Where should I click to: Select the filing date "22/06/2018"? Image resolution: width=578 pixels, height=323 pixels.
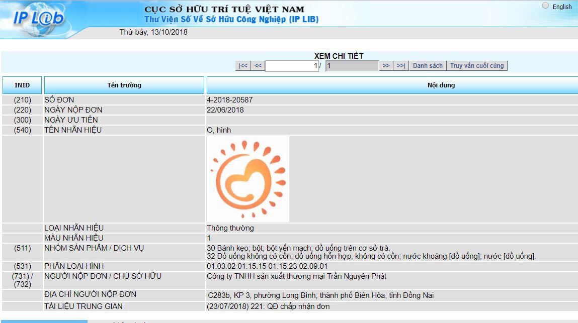pyautogui.click(x=228, y=110)
